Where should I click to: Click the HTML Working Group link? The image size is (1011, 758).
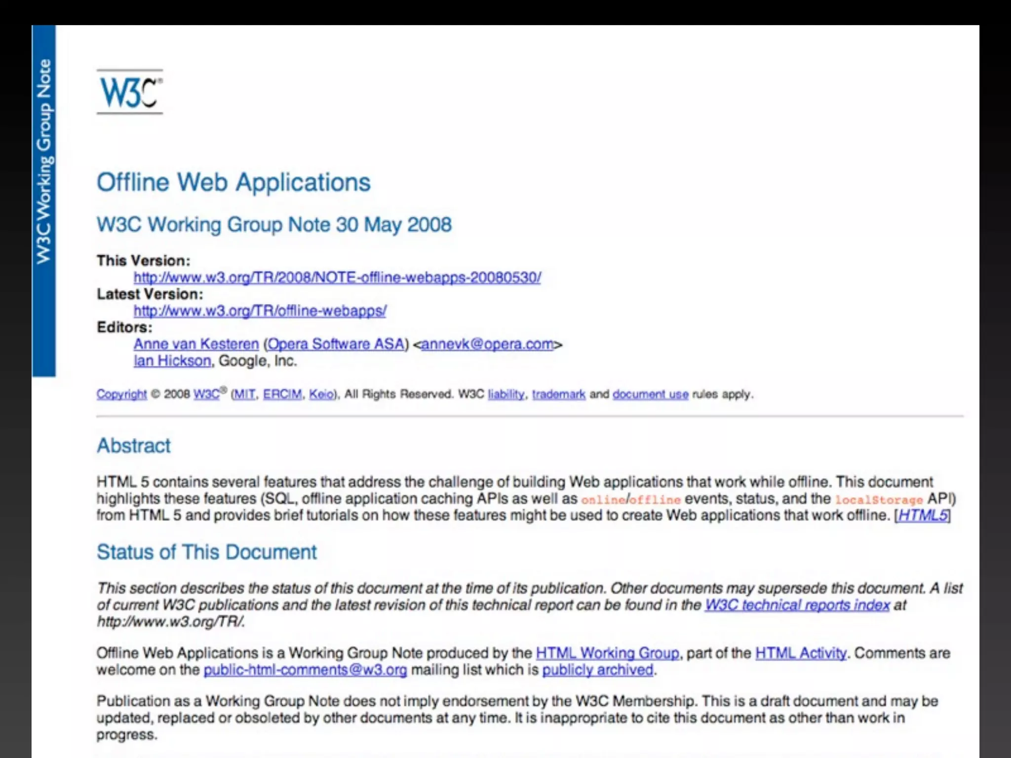click(607, 653)
